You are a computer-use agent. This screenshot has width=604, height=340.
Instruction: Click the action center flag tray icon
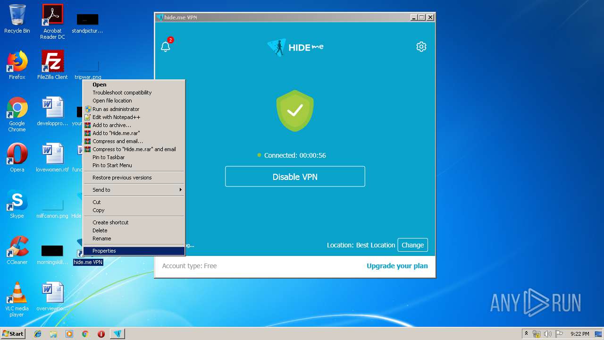coord(559,334)
